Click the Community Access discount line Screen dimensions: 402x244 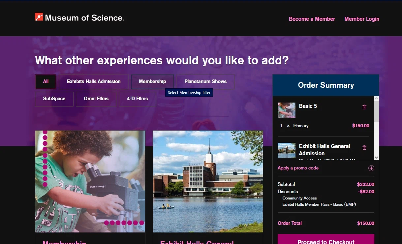click(299, 198)
